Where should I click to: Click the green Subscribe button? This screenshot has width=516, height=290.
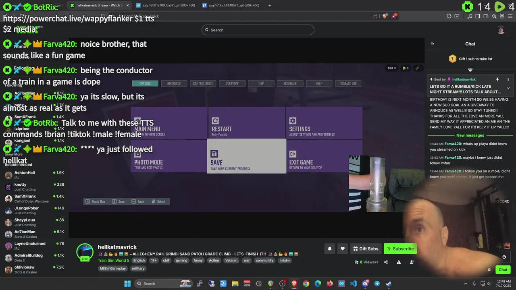tap(400, 249)
